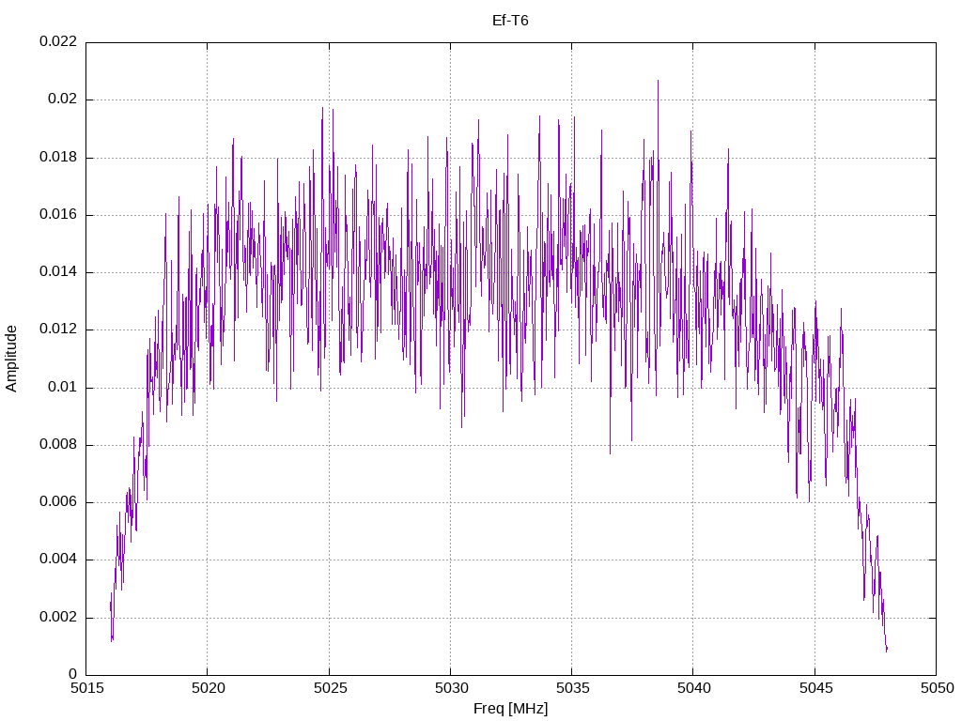Click y-axis tick label 0.018
The height and width of the screenshot is (721, 962).
[x=58, y=157]
